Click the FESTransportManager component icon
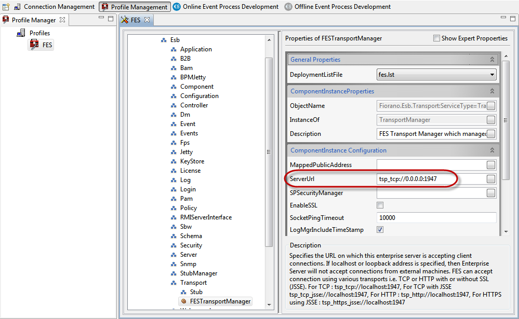This screenshot has height=319, width=519. tap(184, 301)
